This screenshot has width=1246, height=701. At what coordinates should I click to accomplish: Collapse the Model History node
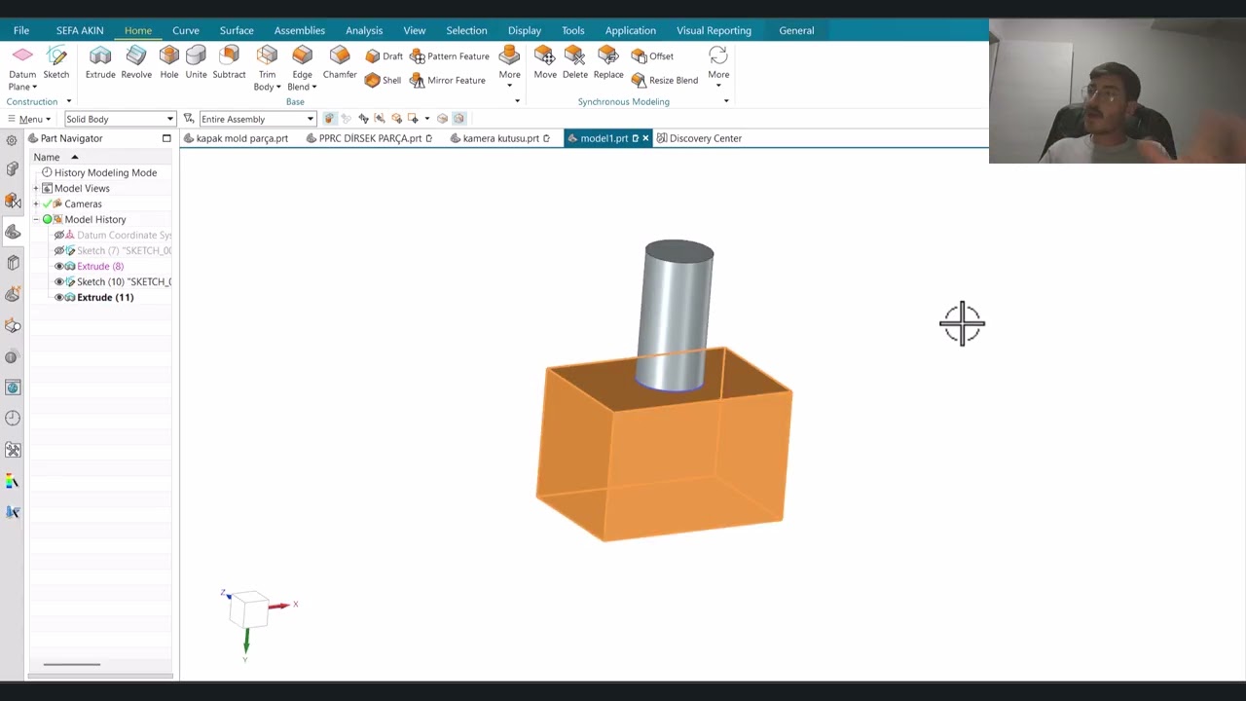36,219
